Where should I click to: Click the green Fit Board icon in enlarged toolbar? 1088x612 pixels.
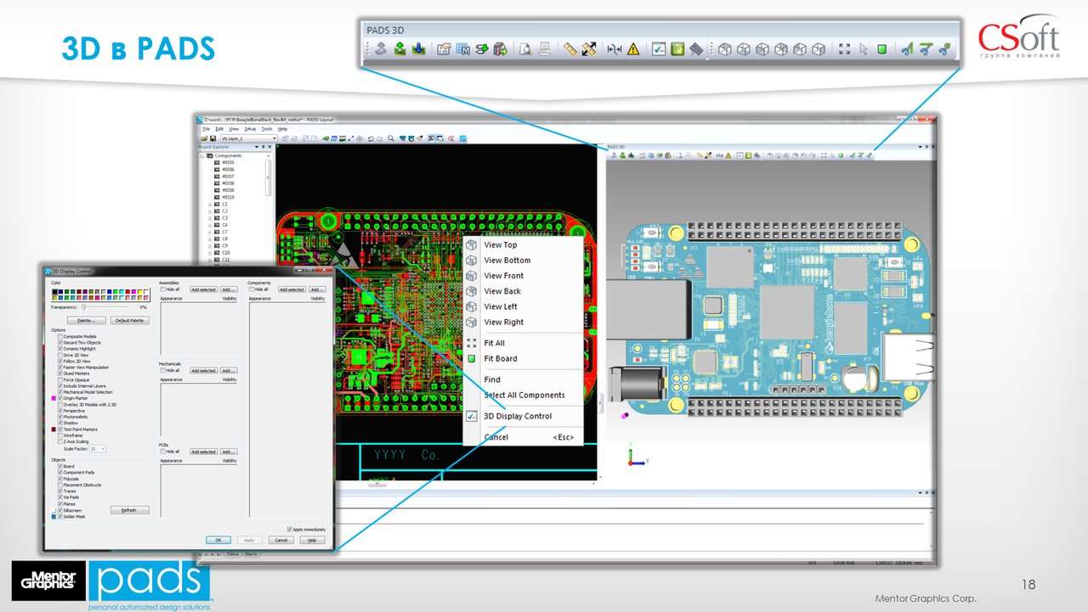[882, 49]
